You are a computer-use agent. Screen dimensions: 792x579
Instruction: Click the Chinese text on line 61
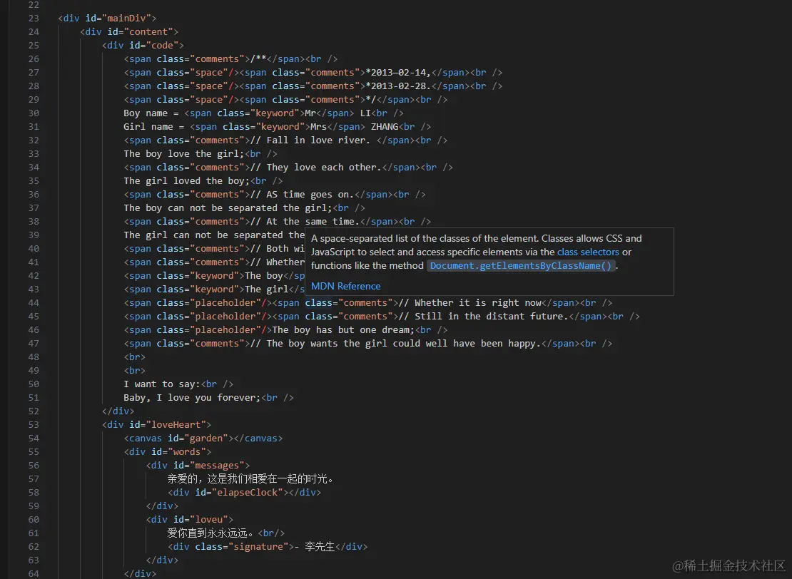pos(210,533)
